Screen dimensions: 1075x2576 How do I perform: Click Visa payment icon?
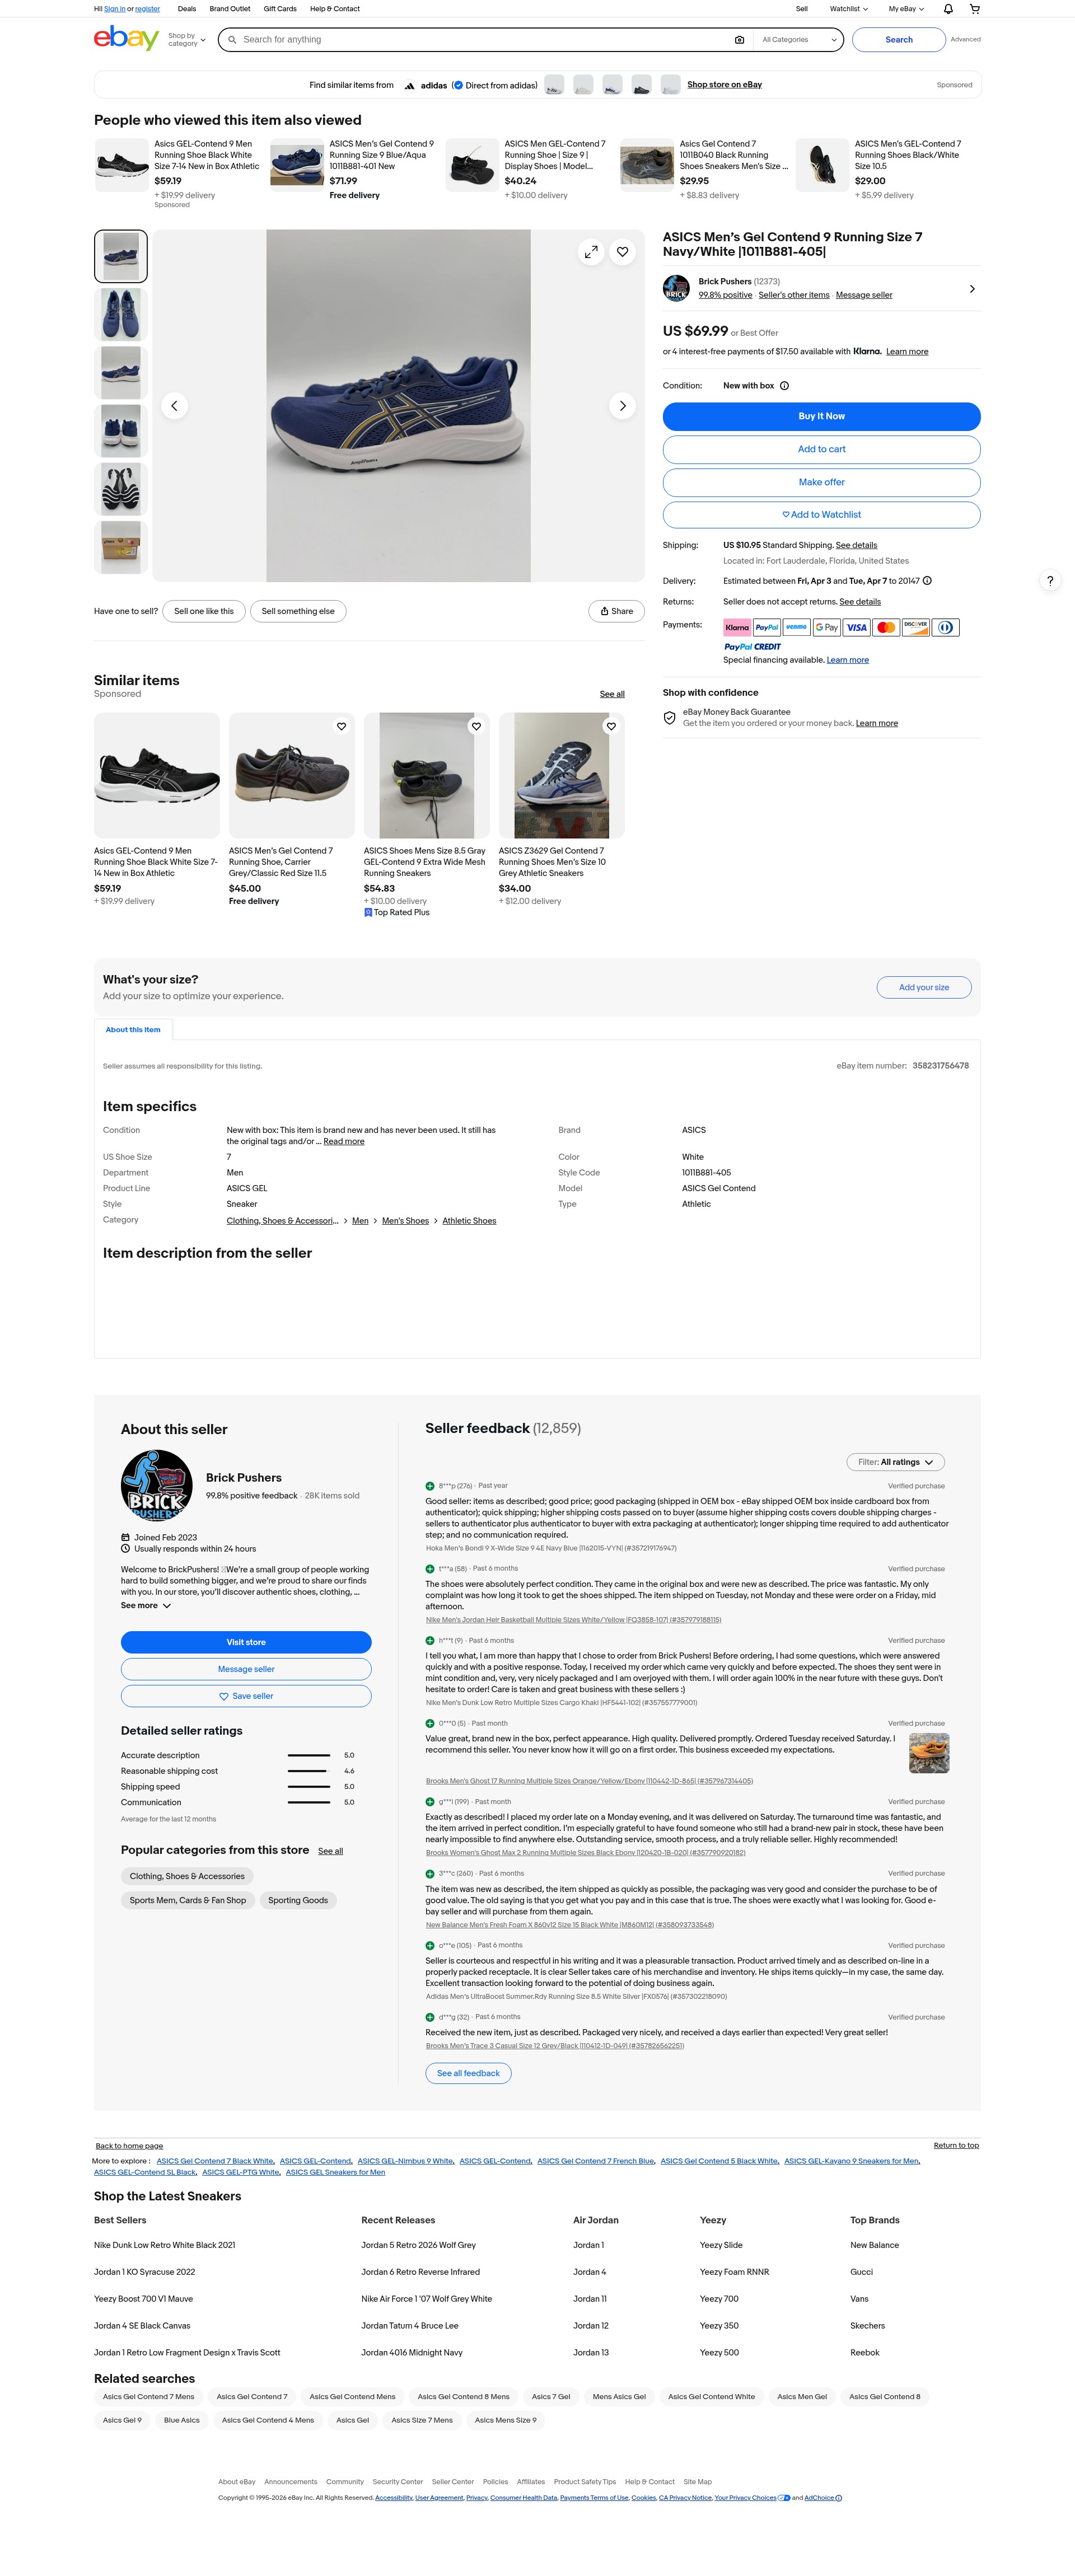point(856,627)
